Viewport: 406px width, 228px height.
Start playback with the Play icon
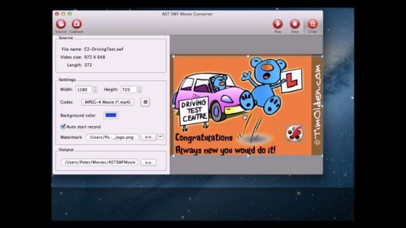(x=278, y=24)
